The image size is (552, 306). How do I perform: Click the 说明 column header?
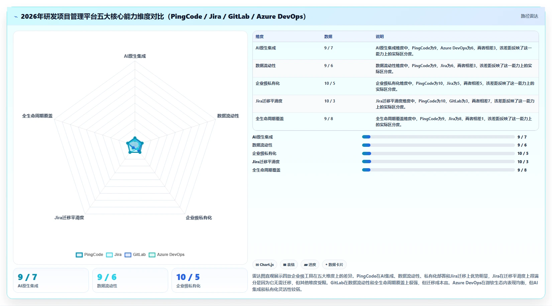tap(379, 37)
